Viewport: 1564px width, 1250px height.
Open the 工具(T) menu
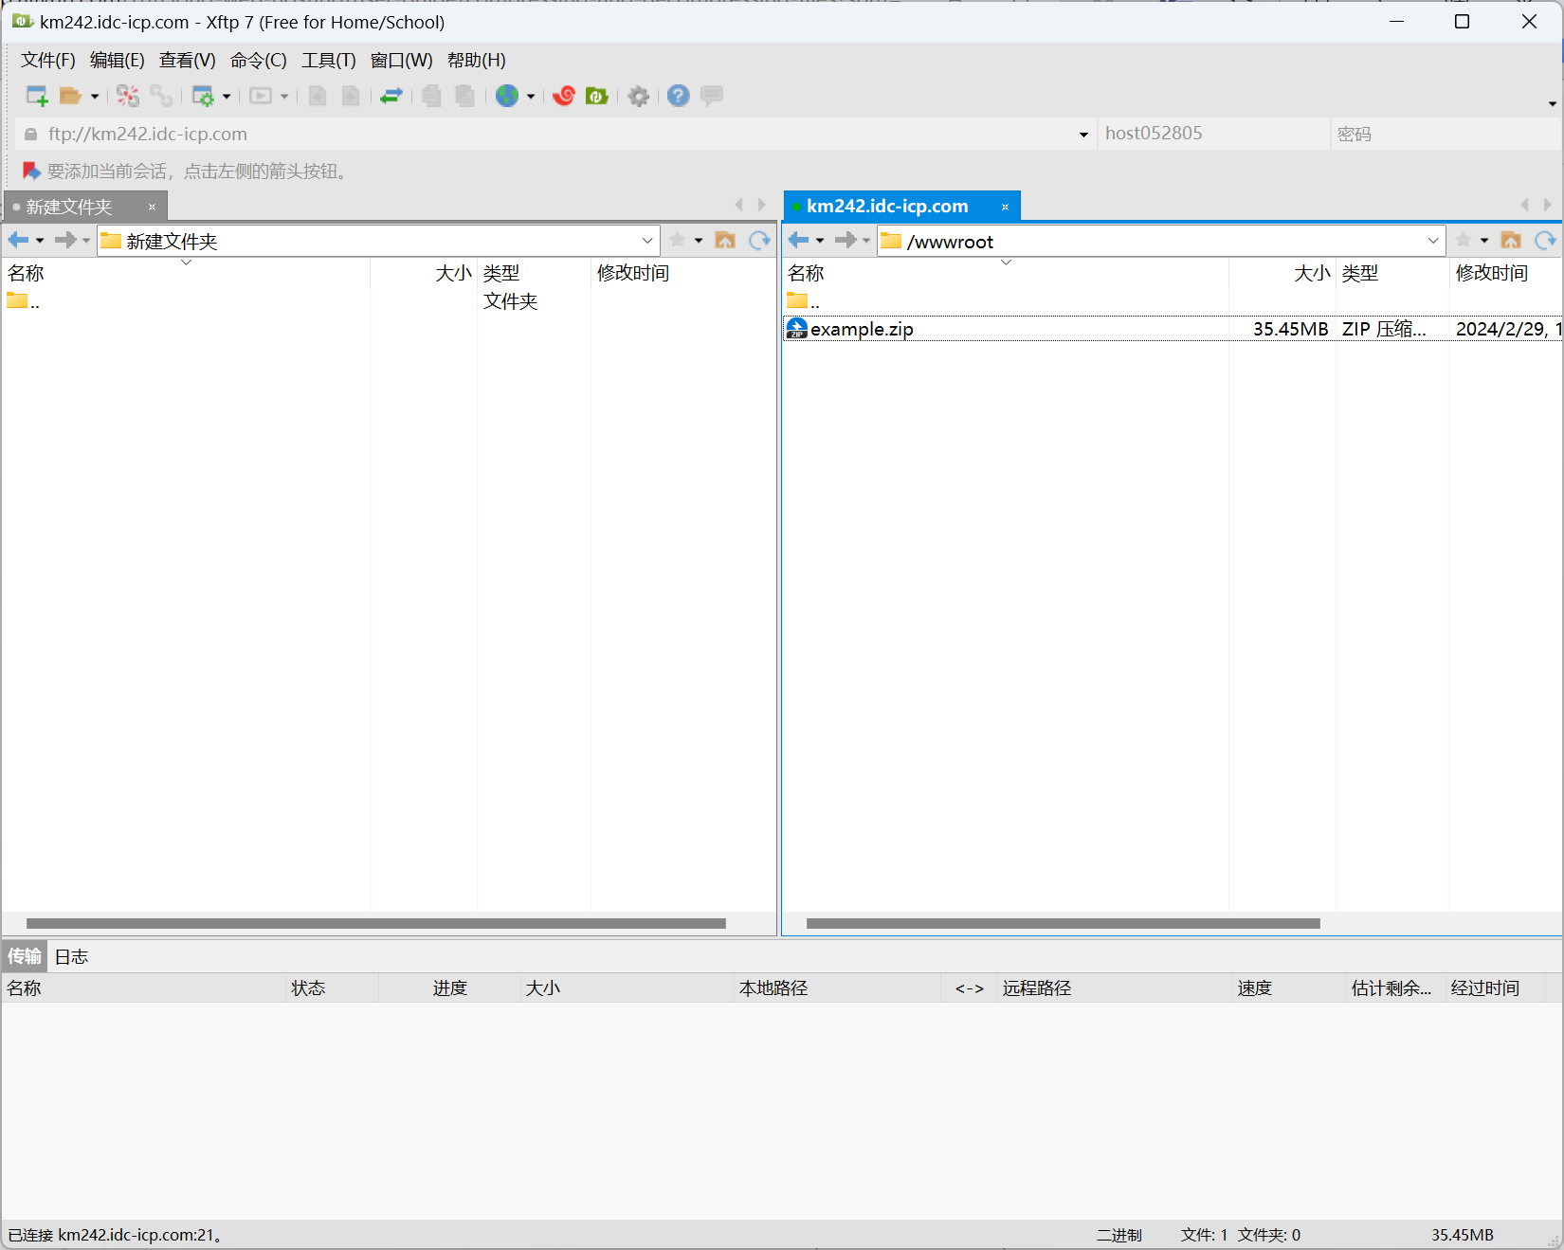328,61
